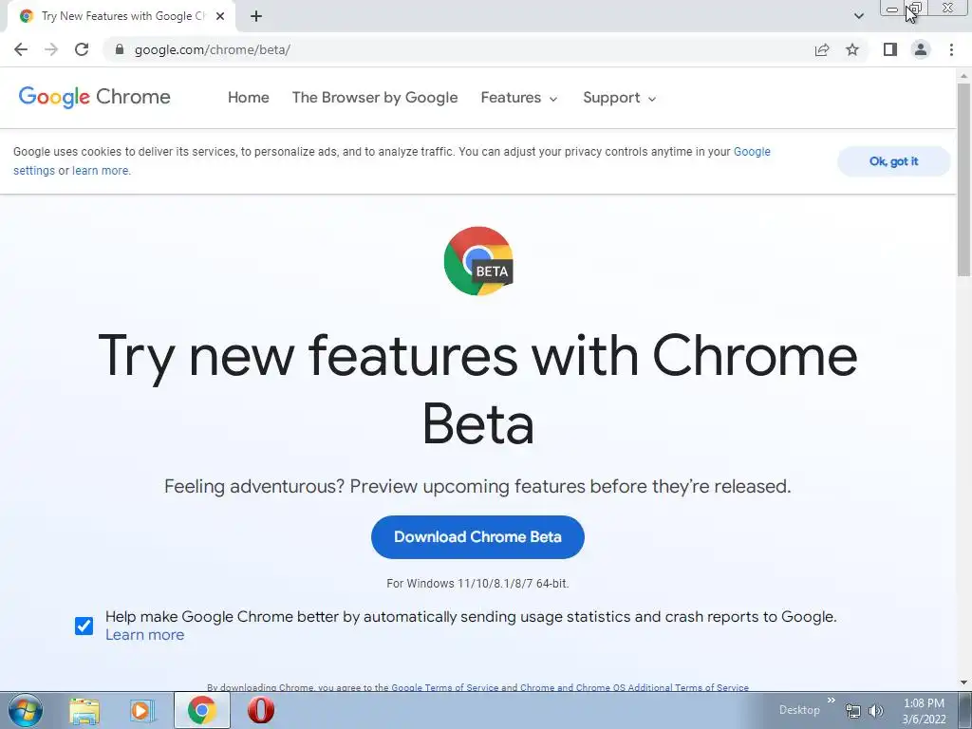Viewport: 972px width, 729px height.
Task: Click the Chrome Beta logo image
Action: point(478,261)
